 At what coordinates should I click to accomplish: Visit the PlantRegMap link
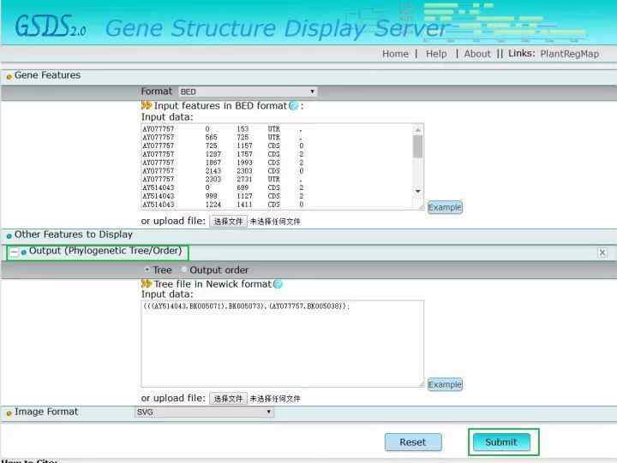tap(569, 54)
